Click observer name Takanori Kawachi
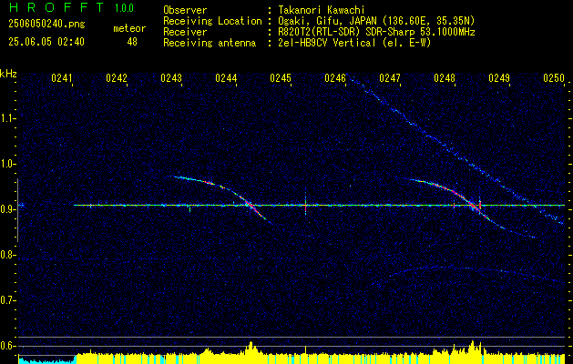 click(321, 10)
